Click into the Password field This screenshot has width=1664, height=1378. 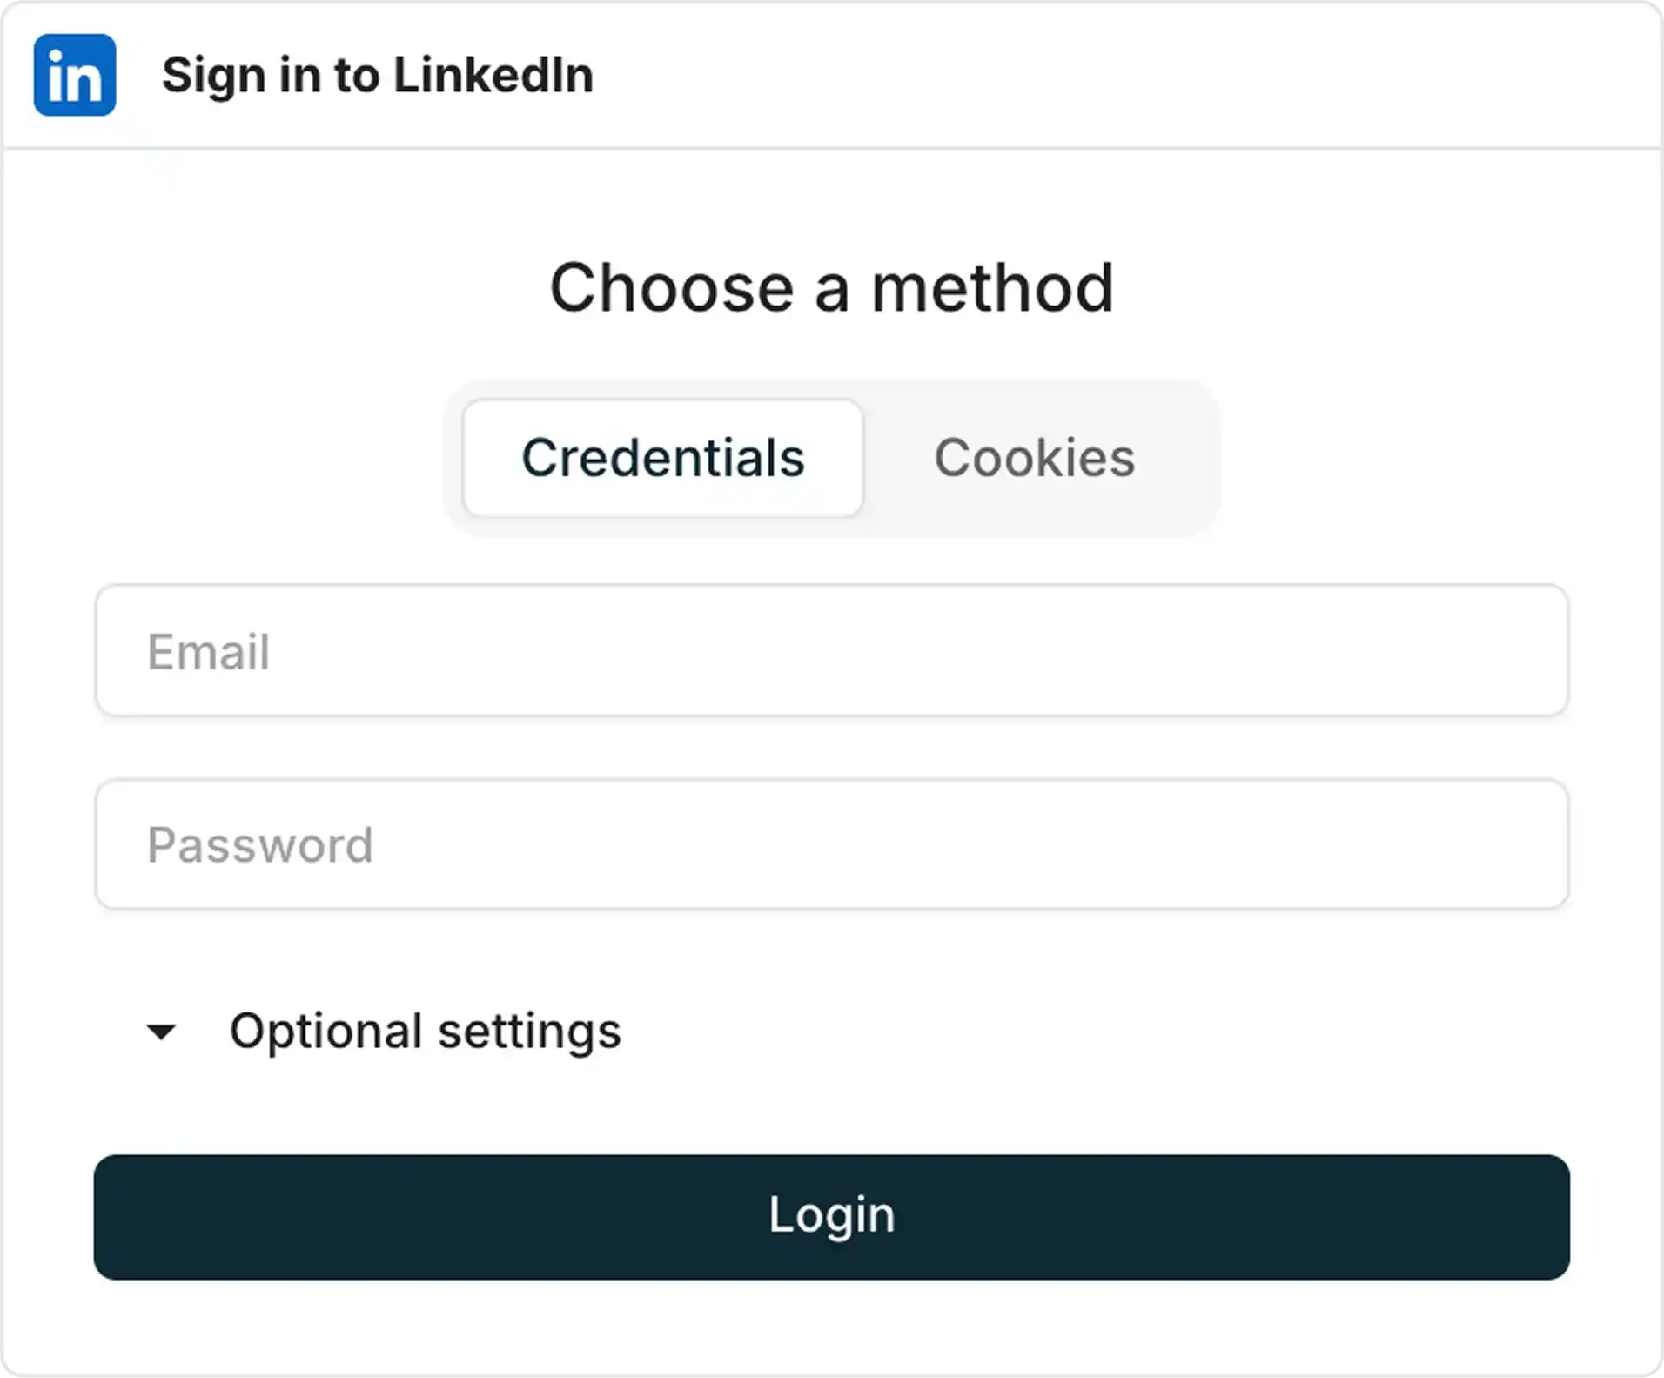831,844
